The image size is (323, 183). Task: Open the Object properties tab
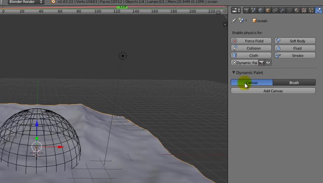tap(268, 10)
